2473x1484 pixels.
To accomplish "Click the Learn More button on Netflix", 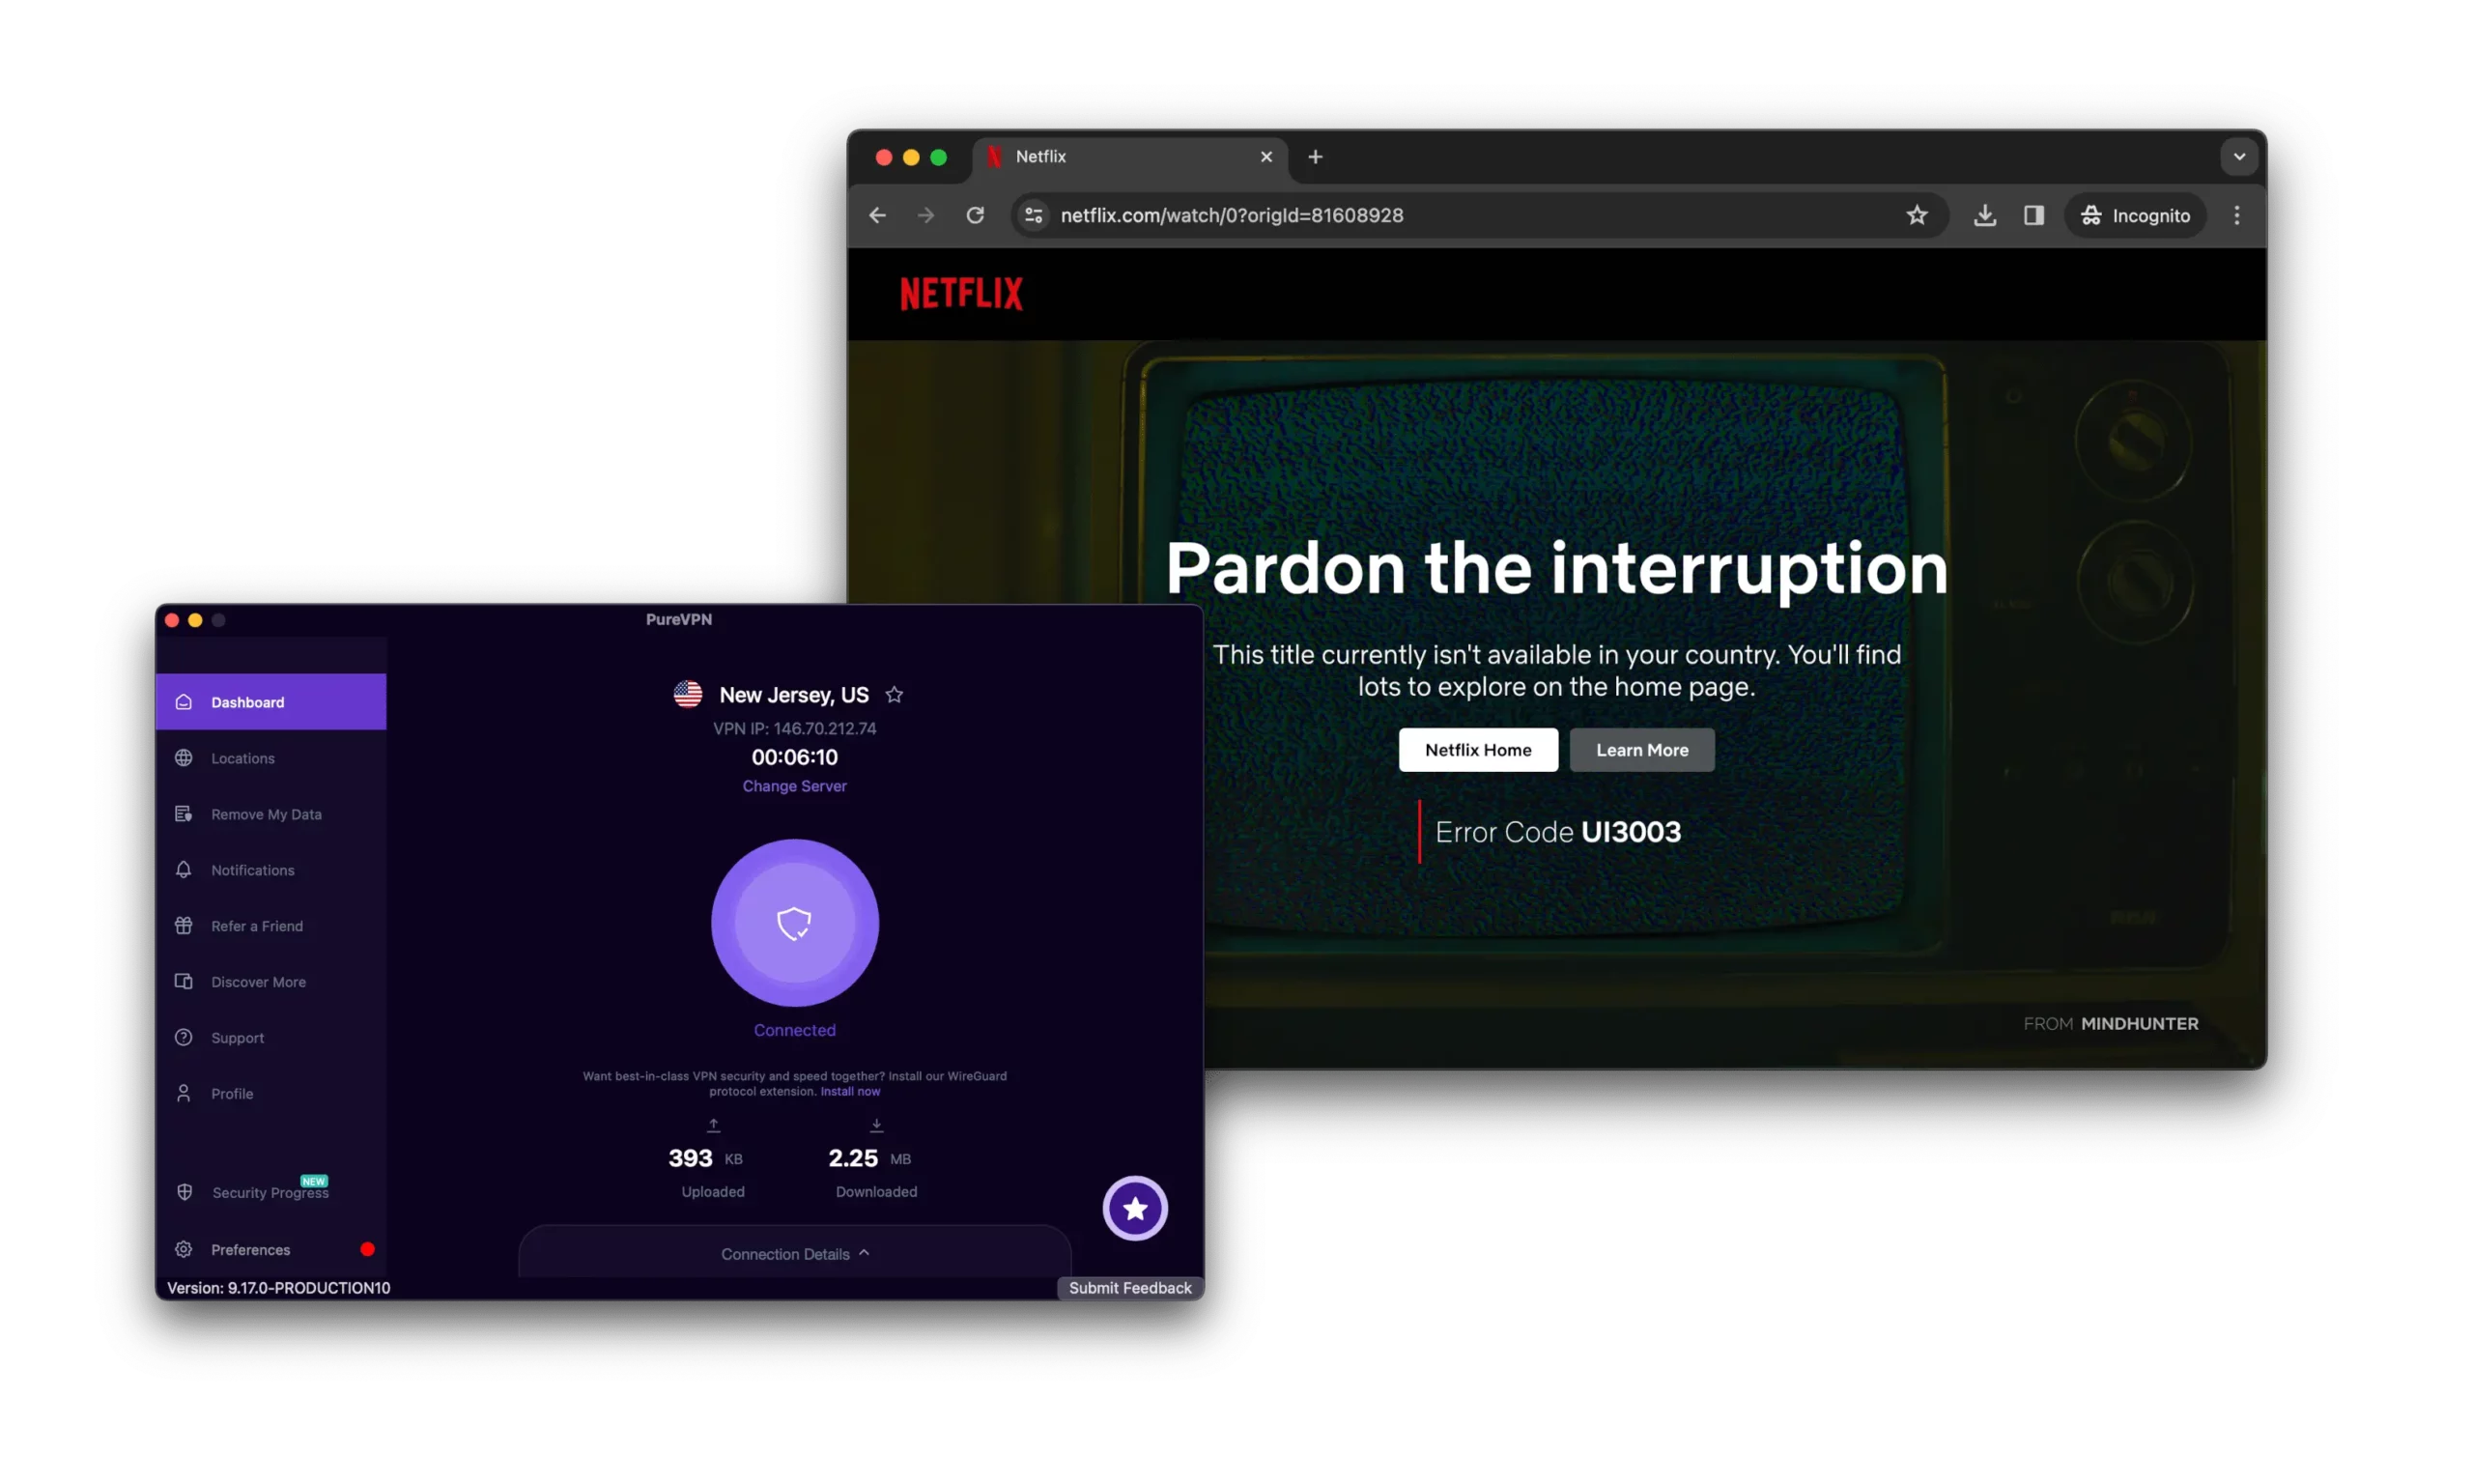I will pyautogui.click(x=1641, y=749).
